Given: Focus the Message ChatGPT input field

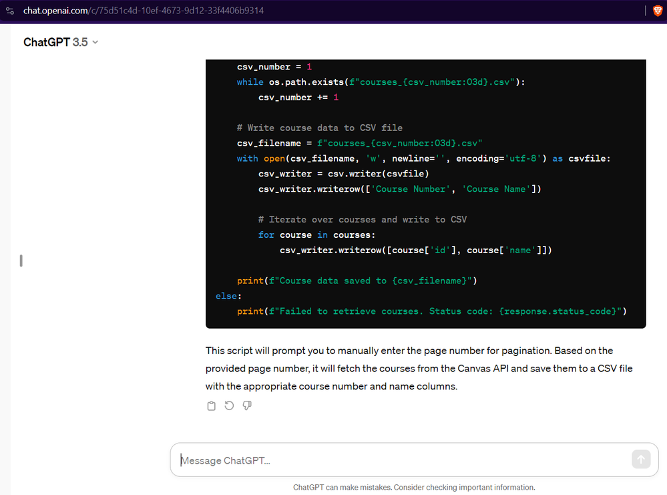Looking at the screenshot, I should tap(401, 460).
